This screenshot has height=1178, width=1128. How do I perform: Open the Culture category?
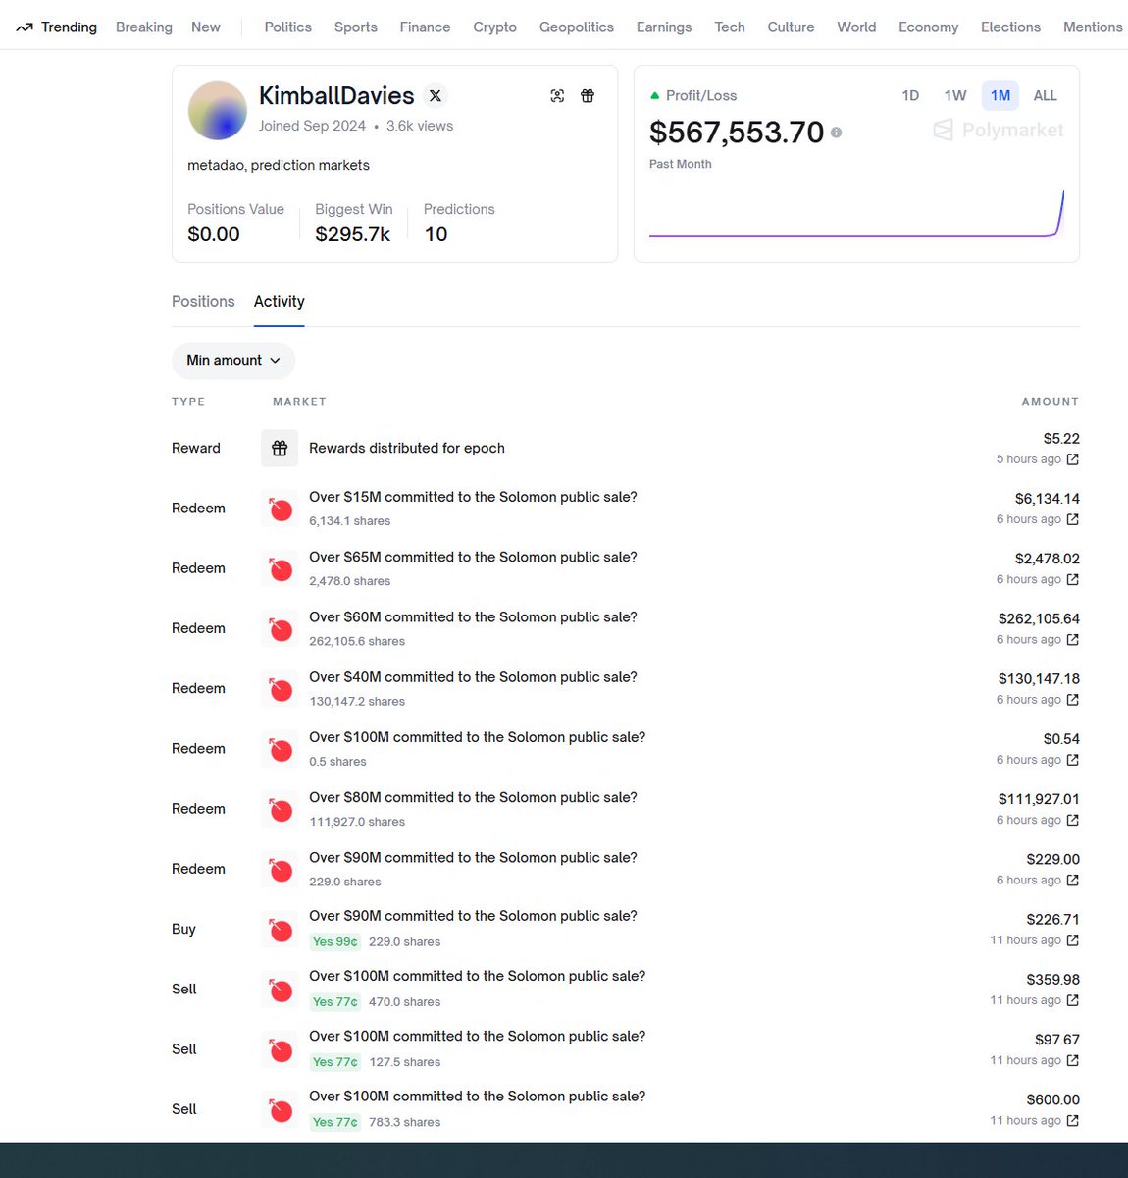[791, 27]
